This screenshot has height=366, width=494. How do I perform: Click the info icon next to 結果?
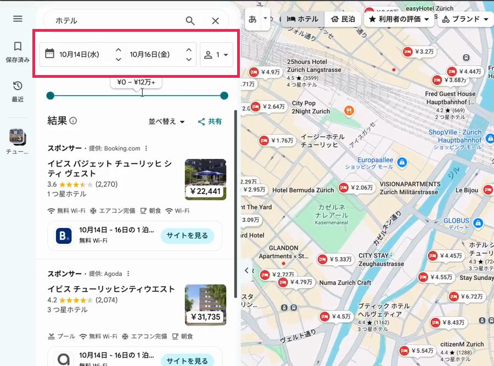coord(73,121)
